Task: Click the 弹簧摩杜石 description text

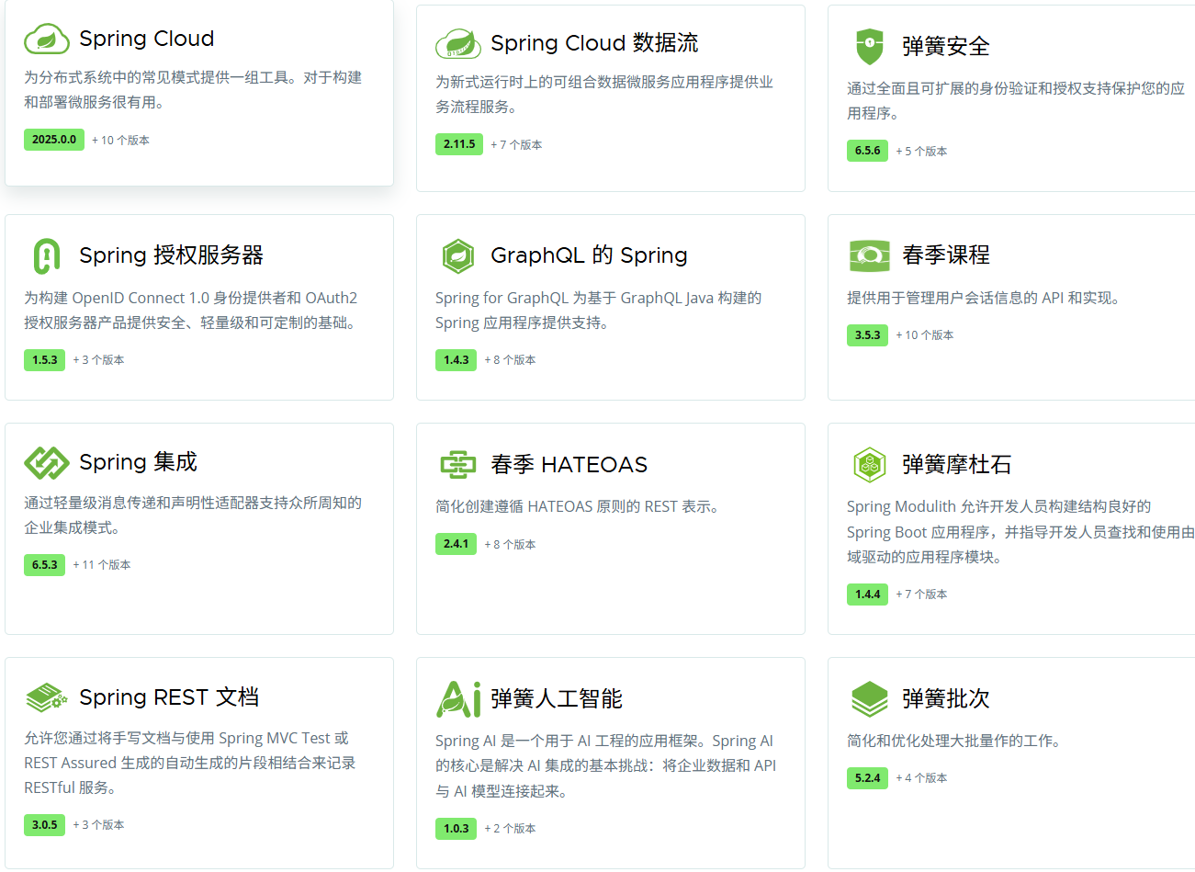Action: pos(1020,532)
